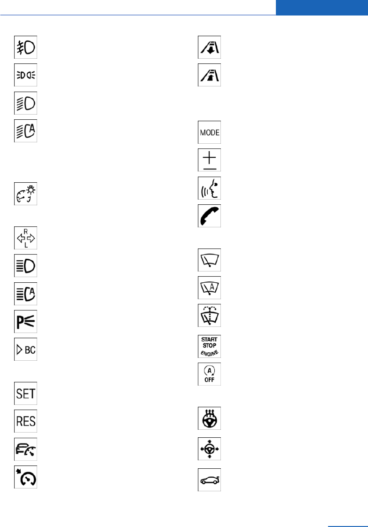Select the windshield wiper icon

coord(209,260)
